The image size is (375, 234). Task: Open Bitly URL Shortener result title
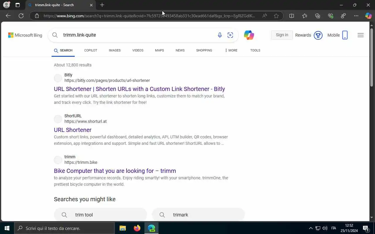[139, 89]
